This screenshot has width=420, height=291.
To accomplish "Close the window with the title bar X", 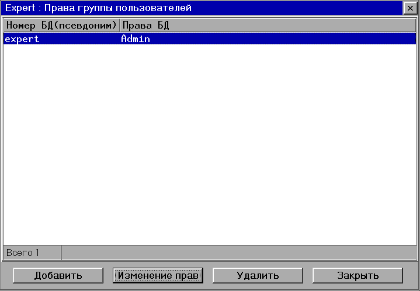I will (410, 9).
